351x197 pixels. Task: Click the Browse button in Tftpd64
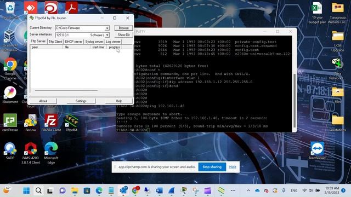click(x=123, y=28)
